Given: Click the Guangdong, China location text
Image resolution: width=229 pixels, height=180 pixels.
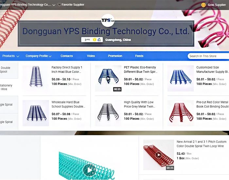Looking at the screenshot, I should [118, 40].
